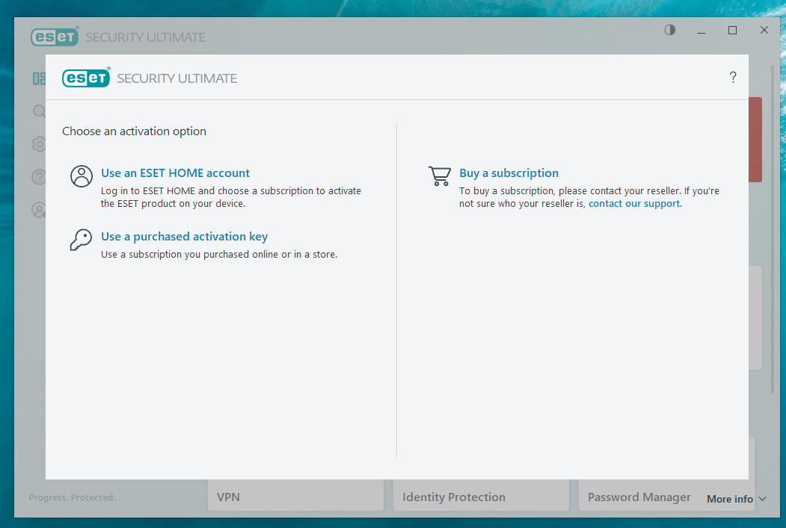
Task: Click the ESET logo in the dialog header
Action: (x=86, y=78)
